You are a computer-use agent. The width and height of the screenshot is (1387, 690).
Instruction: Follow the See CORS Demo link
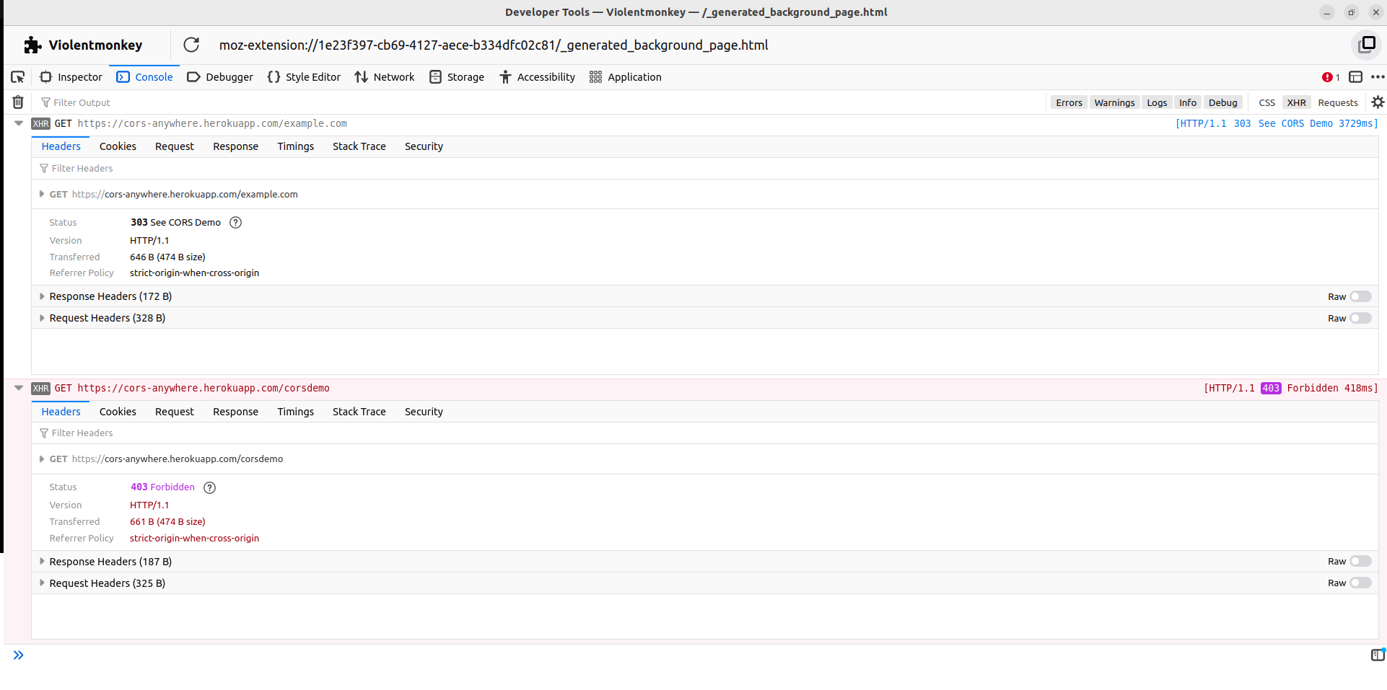click(1296, 123)
